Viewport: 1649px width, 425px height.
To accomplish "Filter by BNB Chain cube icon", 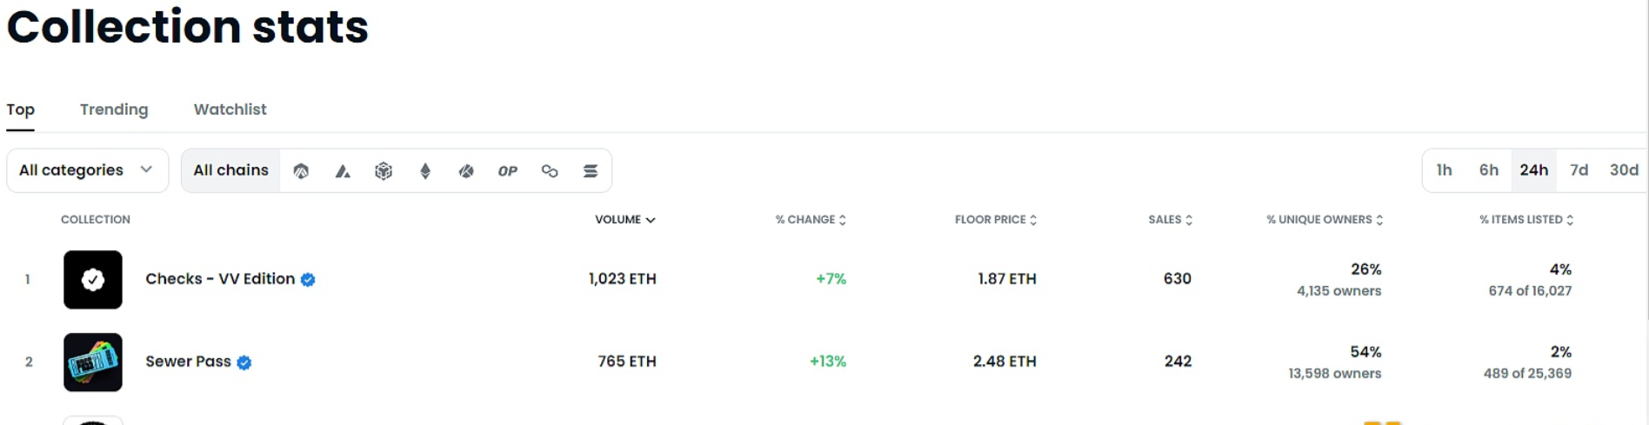I will tap(384, 171).
